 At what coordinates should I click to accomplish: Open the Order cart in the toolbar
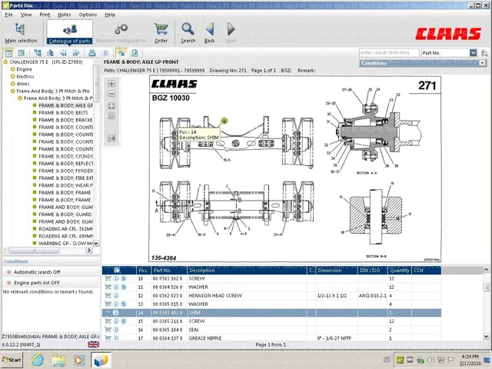tap(161, 32)
